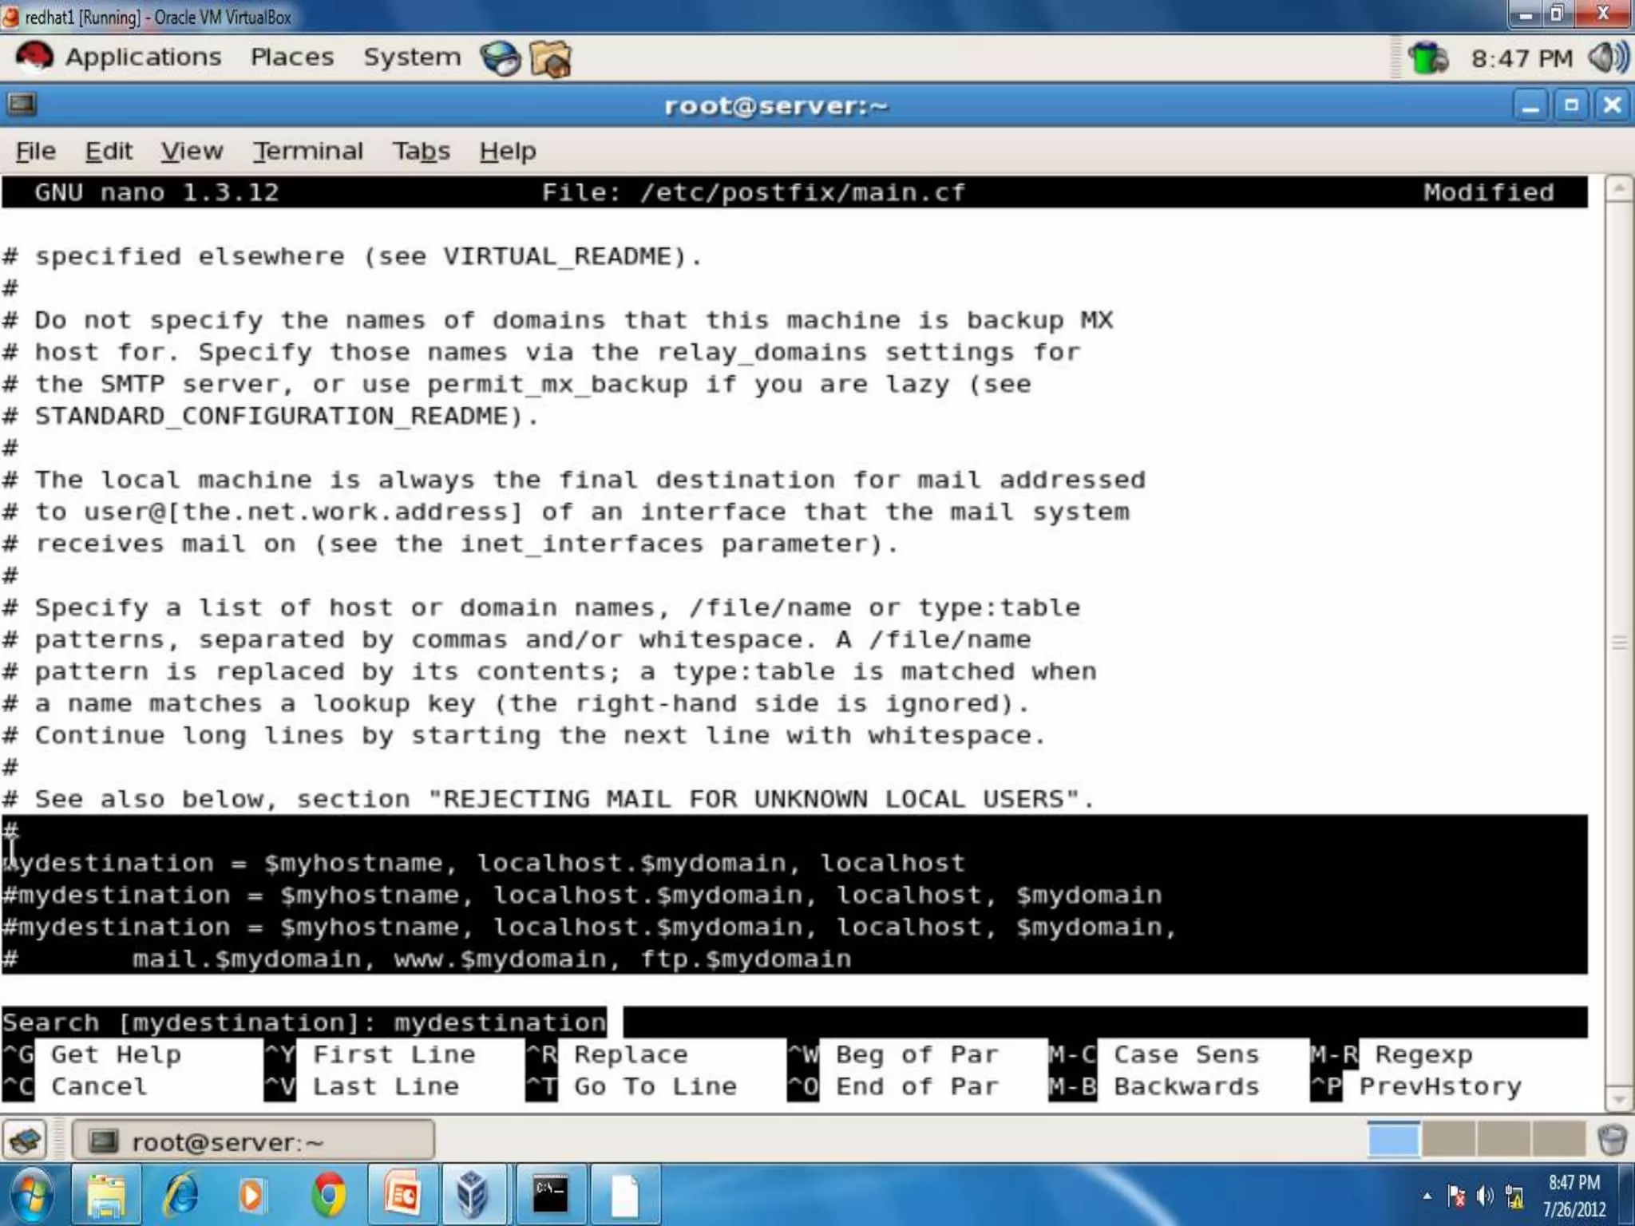Click the terminal window menu icon in the title bar

pyautogui.click(x=22, y=105)
